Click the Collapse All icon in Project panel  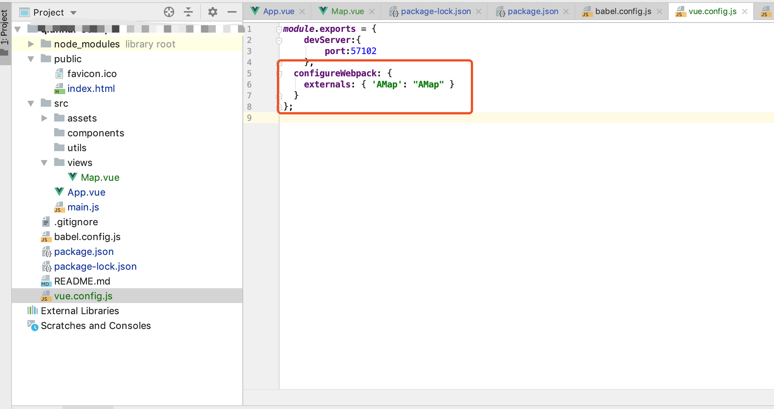click(188, 12)
